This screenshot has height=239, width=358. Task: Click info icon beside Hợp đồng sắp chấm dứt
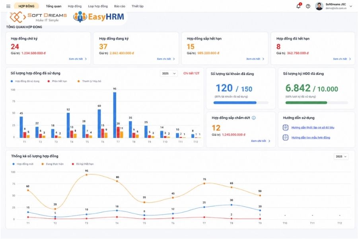254,118
